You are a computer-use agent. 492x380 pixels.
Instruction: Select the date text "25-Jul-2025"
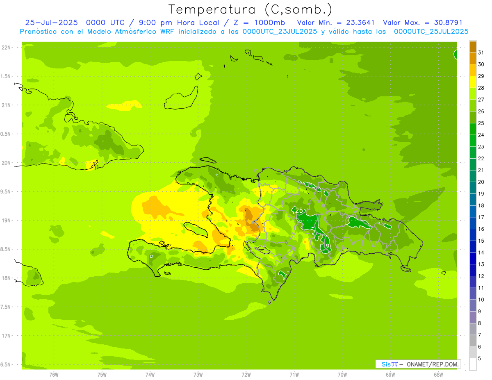pyautogui.click(x=51, y=23)
